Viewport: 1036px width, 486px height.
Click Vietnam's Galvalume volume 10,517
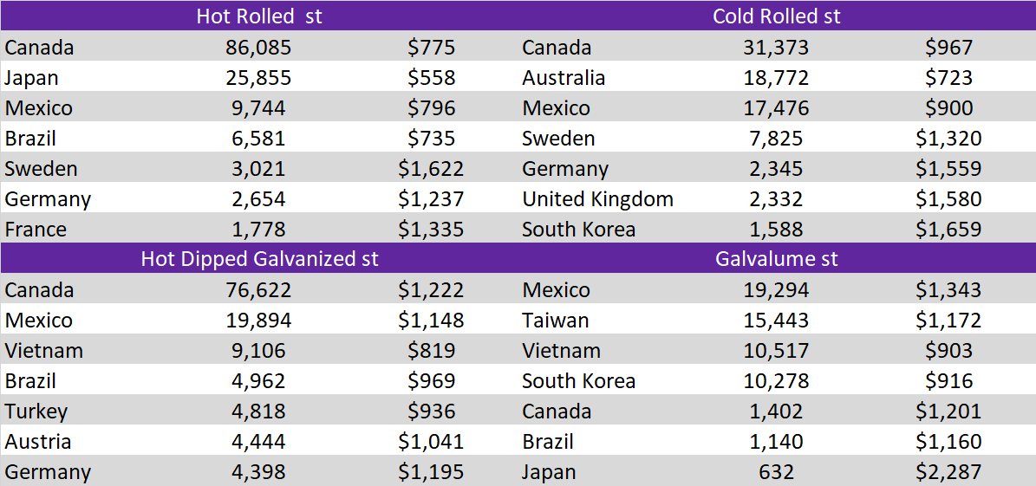[776, 351]
